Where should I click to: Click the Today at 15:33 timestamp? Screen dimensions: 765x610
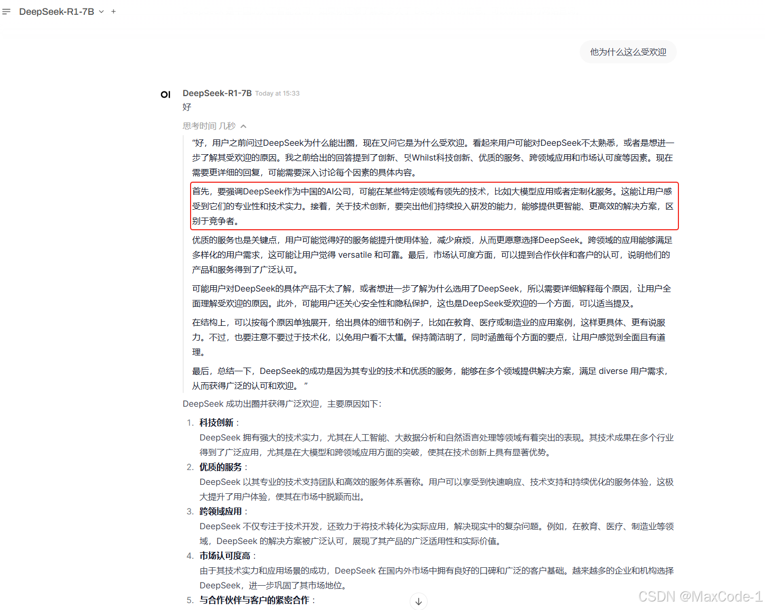(x=277, y=93)
